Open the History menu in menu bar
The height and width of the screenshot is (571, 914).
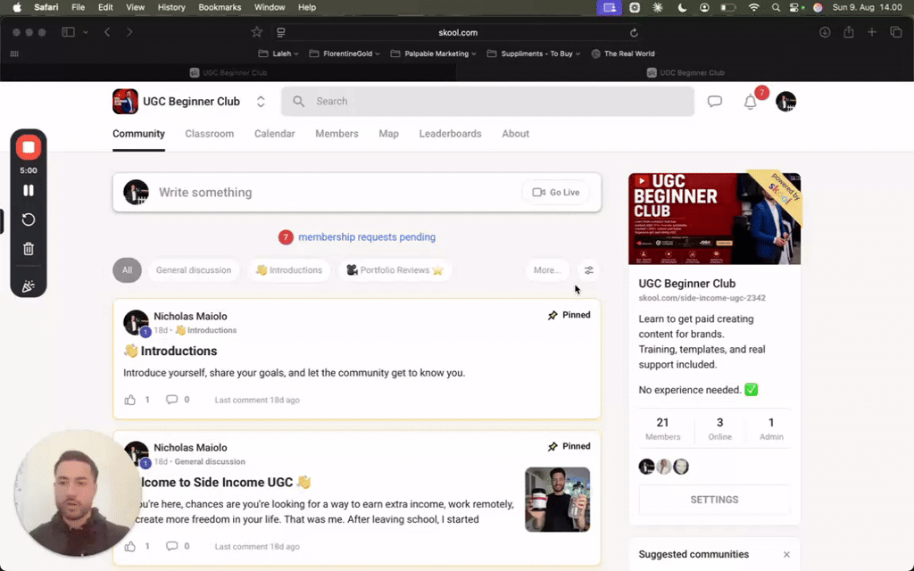(x=171, y=7)
